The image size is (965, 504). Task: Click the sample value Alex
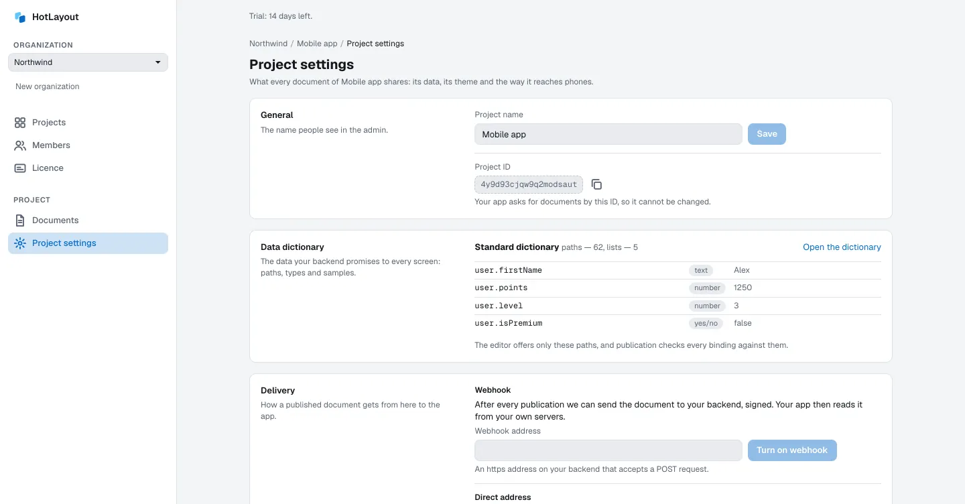point(742,270)
